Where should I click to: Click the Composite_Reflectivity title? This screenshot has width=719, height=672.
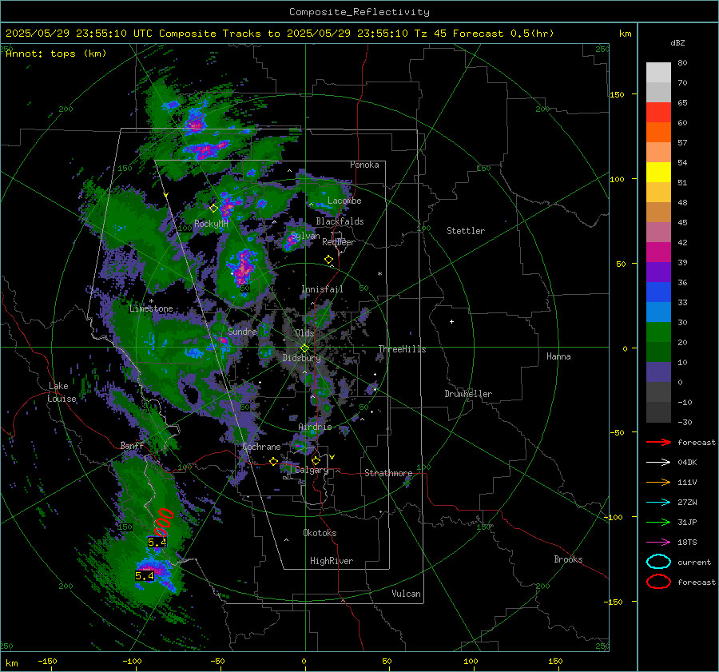[359, 12]
